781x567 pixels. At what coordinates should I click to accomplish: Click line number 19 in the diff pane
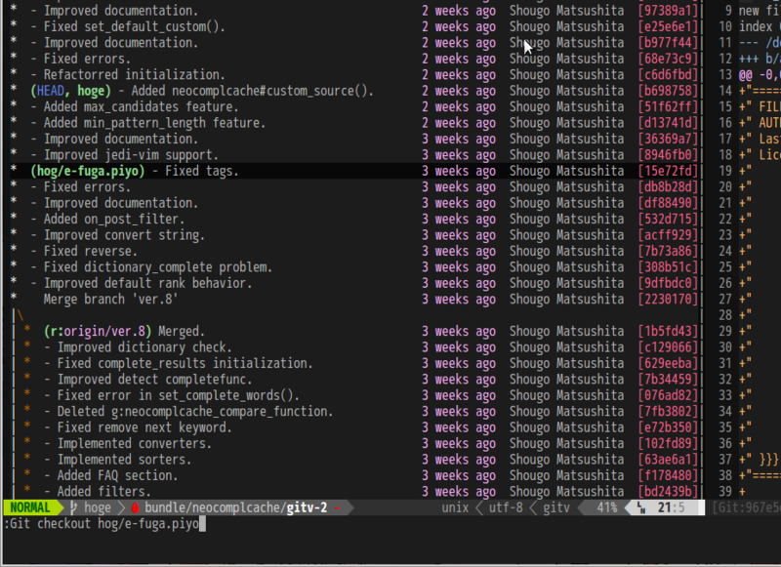click(x=725, y=171)
